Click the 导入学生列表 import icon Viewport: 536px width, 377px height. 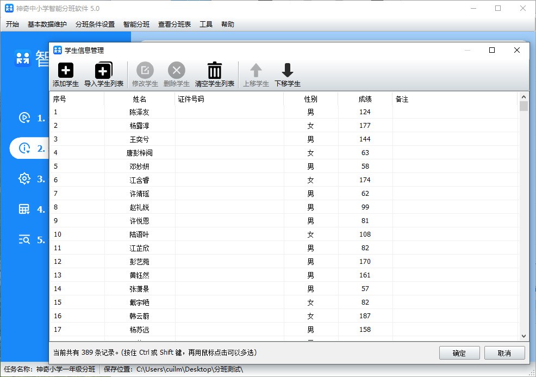tap(104, 71)
